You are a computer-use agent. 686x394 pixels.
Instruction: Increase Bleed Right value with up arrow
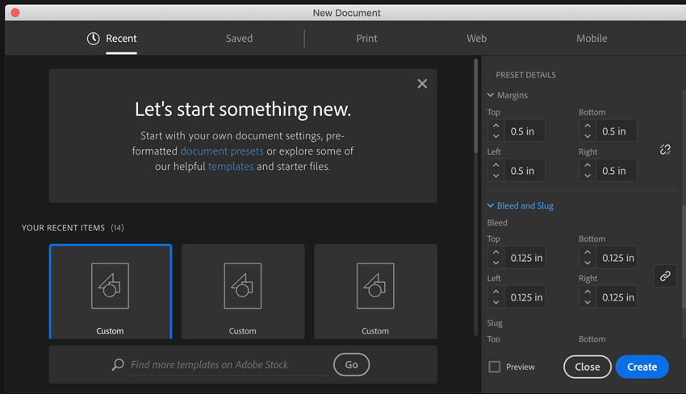[x=588, y=292]
